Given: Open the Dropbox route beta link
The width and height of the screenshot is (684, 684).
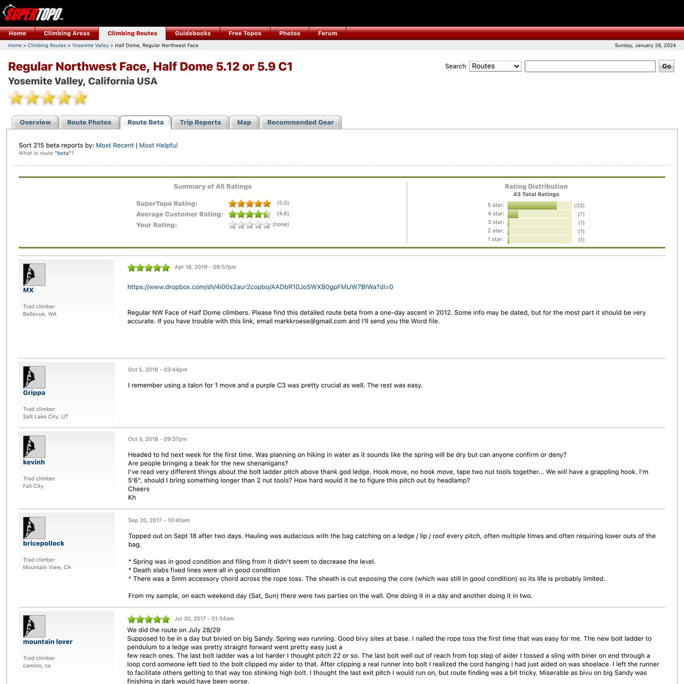Looking at the screenshot, I should pos(260,287).
